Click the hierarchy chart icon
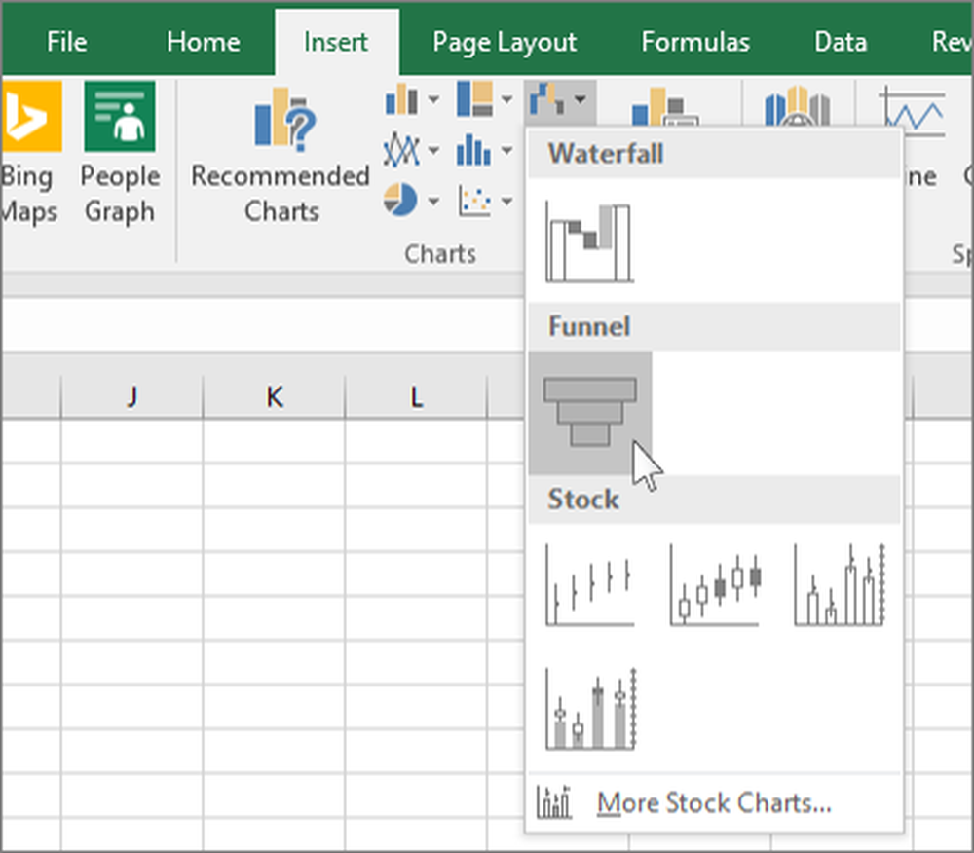Screen dimensions: 974x853 pos(474,99)
